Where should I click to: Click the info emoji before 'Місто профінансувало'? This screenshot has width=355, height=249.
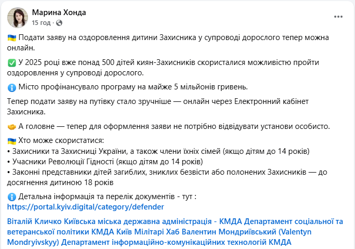pyautogui.click(x=11, y=87)
